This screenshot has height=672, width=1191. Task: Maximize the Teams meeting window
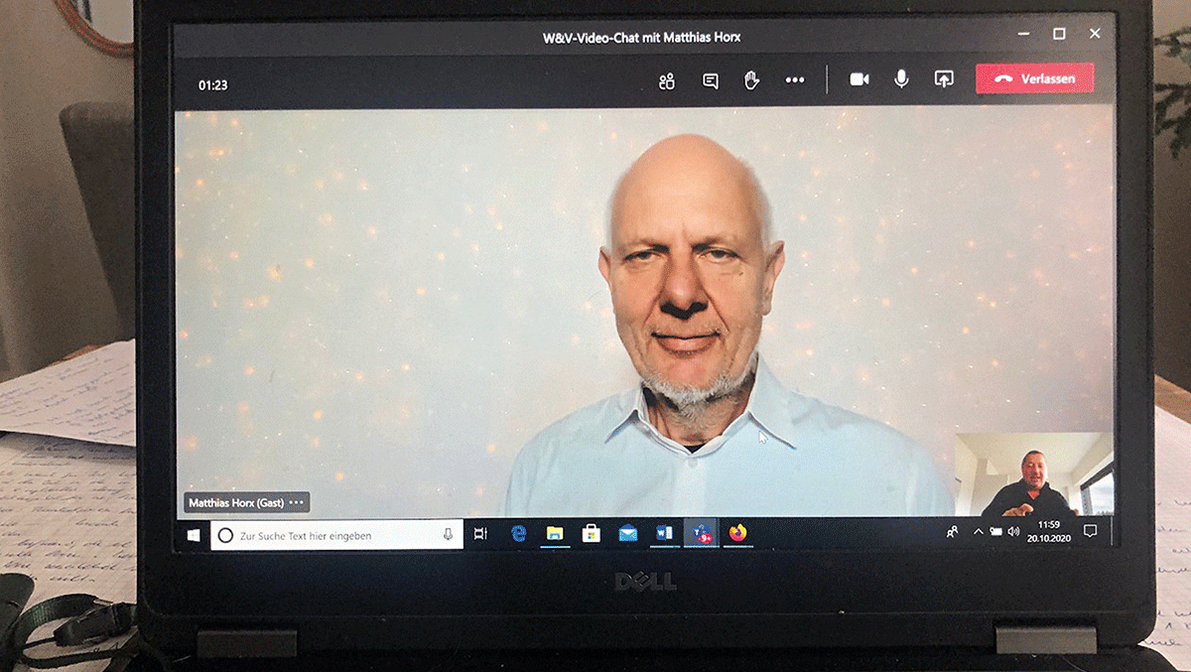[1059, 35]
